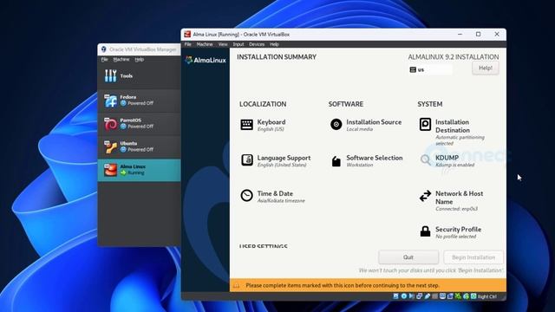Click 'Asia/Kolkata timezone' text

tap(281, 201)
